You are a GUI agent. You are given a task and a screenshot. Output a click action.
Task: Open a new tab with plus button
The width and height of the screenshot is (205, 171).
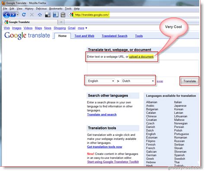pyautogui.click(x=61, y=22)
